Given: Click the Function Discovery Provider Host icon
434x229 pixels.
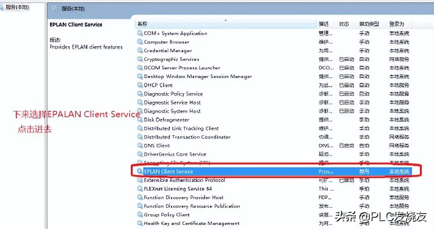Looking at the screenshot, I should [x=140, y=197].
